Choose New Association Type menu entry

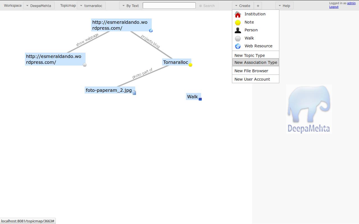pos(256,62)
